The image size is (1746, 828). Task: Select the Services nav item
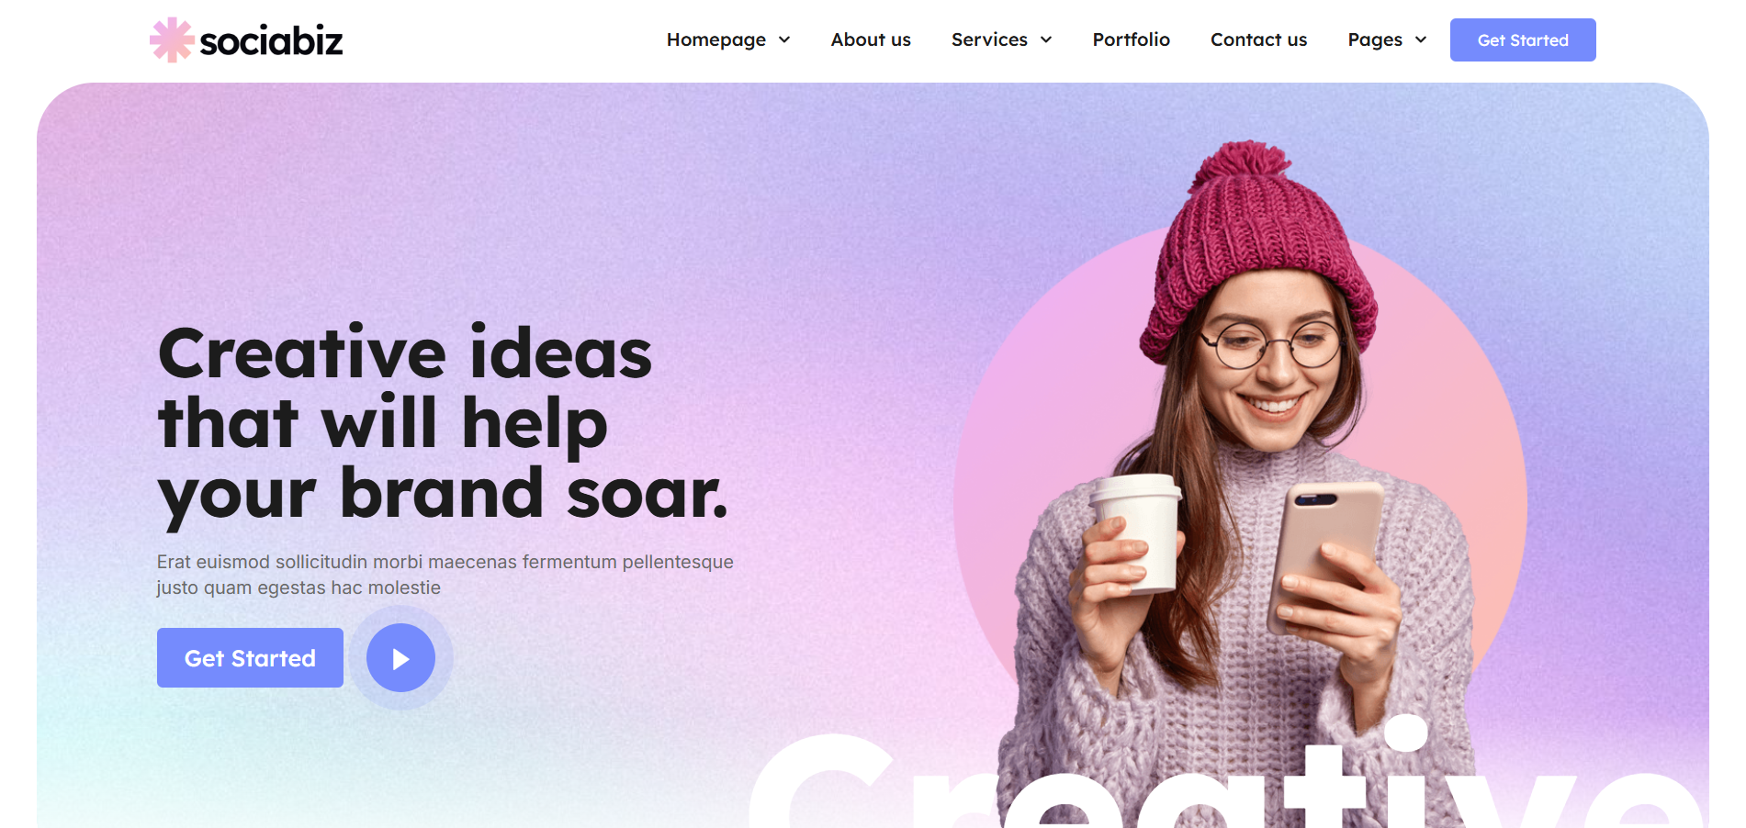[x=989, y=39]
